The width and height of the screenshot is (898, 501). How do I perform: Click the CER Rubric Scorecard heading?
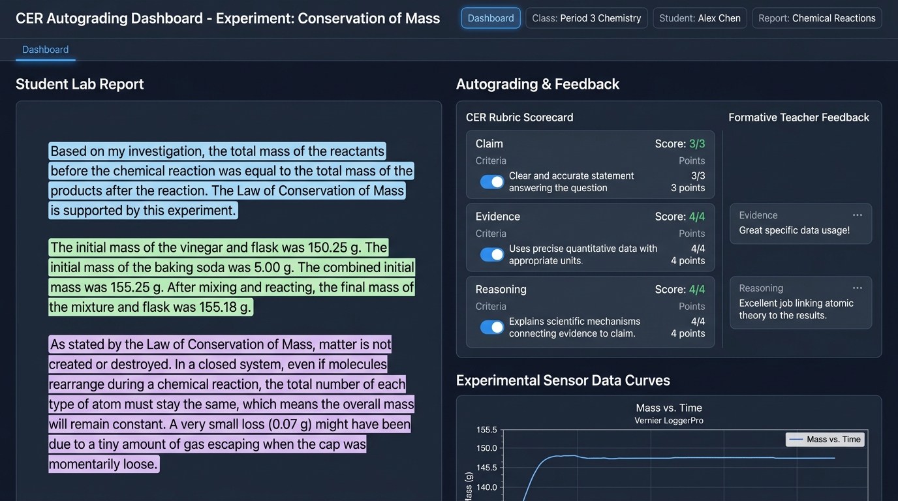[x=519, y=117]
